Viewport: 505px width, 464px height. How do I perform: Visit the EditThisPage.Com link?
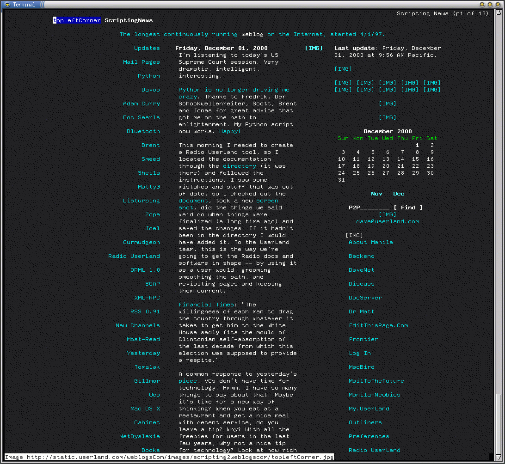coord(378,325)
